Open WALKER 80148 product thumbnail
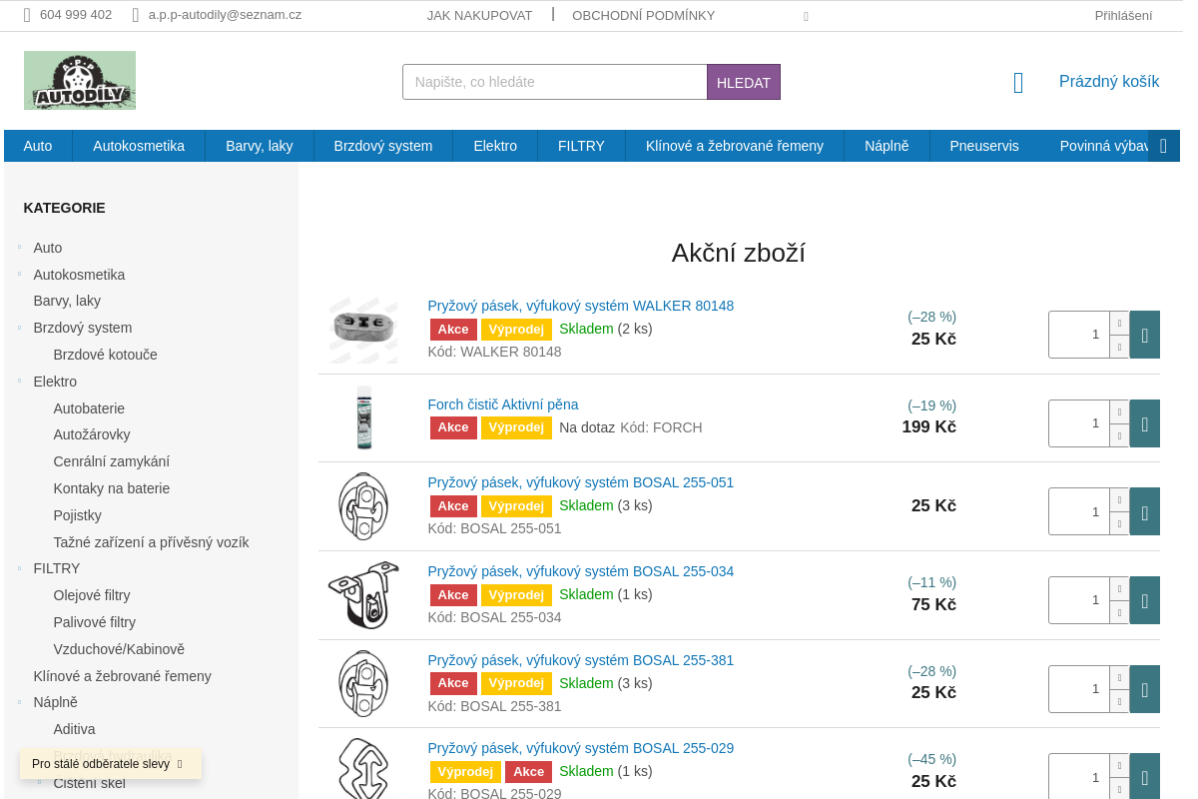The height and width of the screenshot is (799, 1198). pyautogui.click(x=363, y=330)
